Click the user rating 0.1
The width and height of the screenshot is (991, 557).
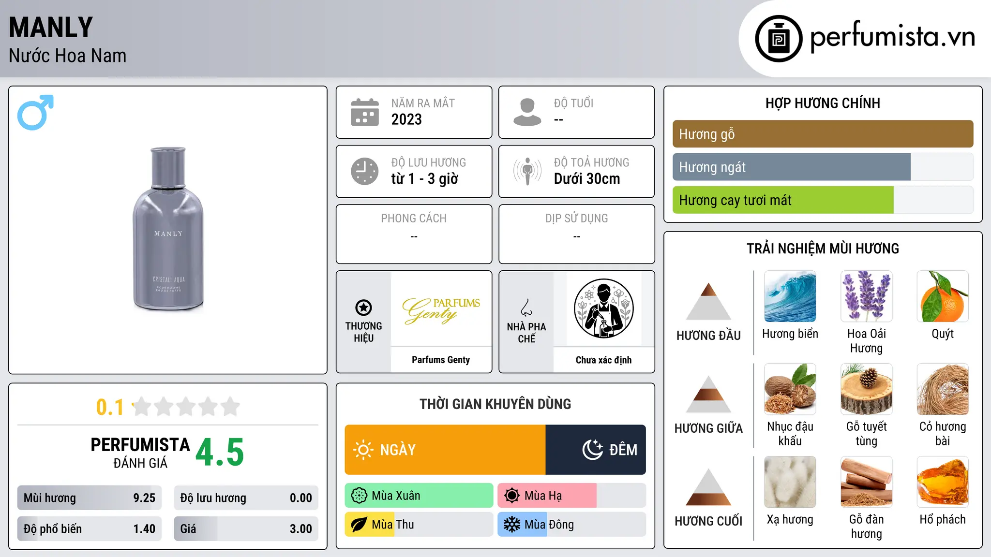(110, 407)
